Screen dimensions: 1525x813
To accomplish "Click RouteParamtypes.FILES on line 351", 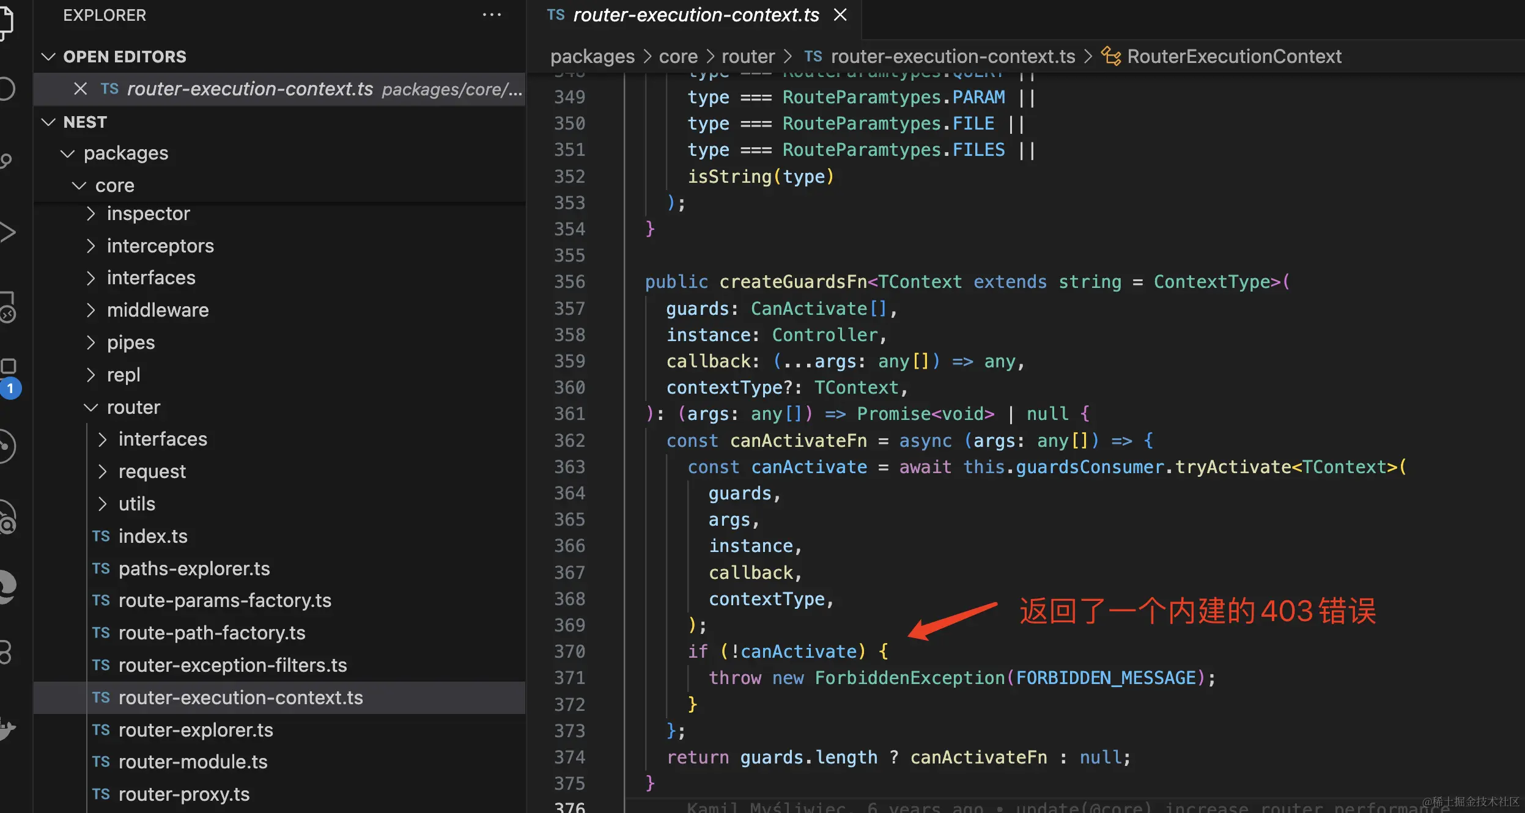I will (893, 150).
